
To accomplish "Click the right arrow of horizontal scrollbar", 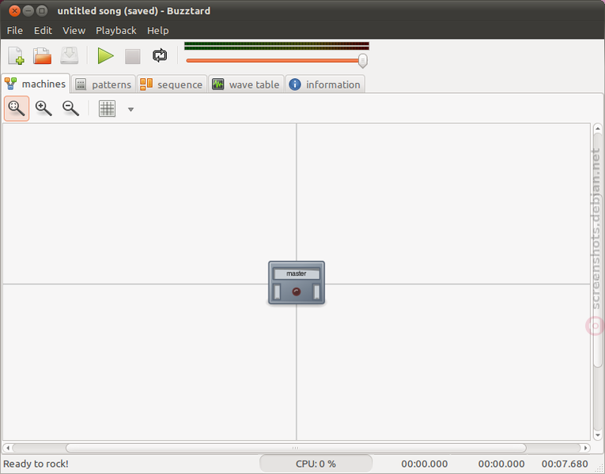I will [586, 448].
